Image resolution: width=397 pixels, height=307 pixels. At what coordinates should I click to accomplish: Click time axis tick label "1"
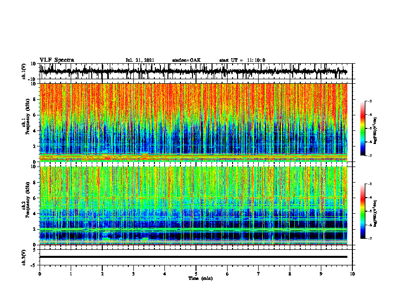click(71, 274)
